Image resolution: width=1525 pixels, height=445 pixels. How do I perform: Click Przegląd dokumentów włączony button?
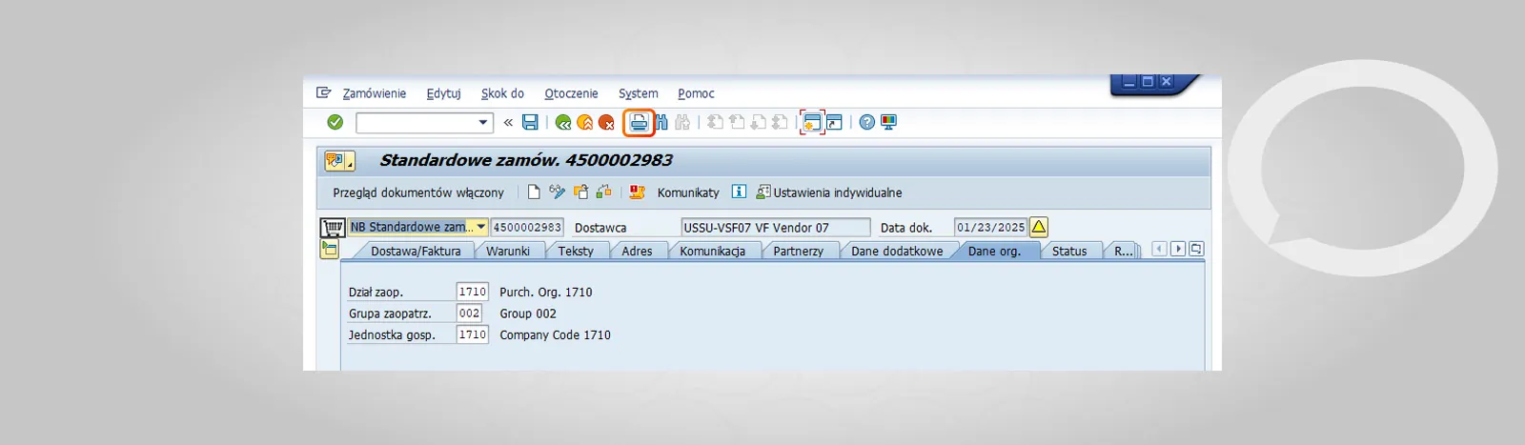click(418, 192)
